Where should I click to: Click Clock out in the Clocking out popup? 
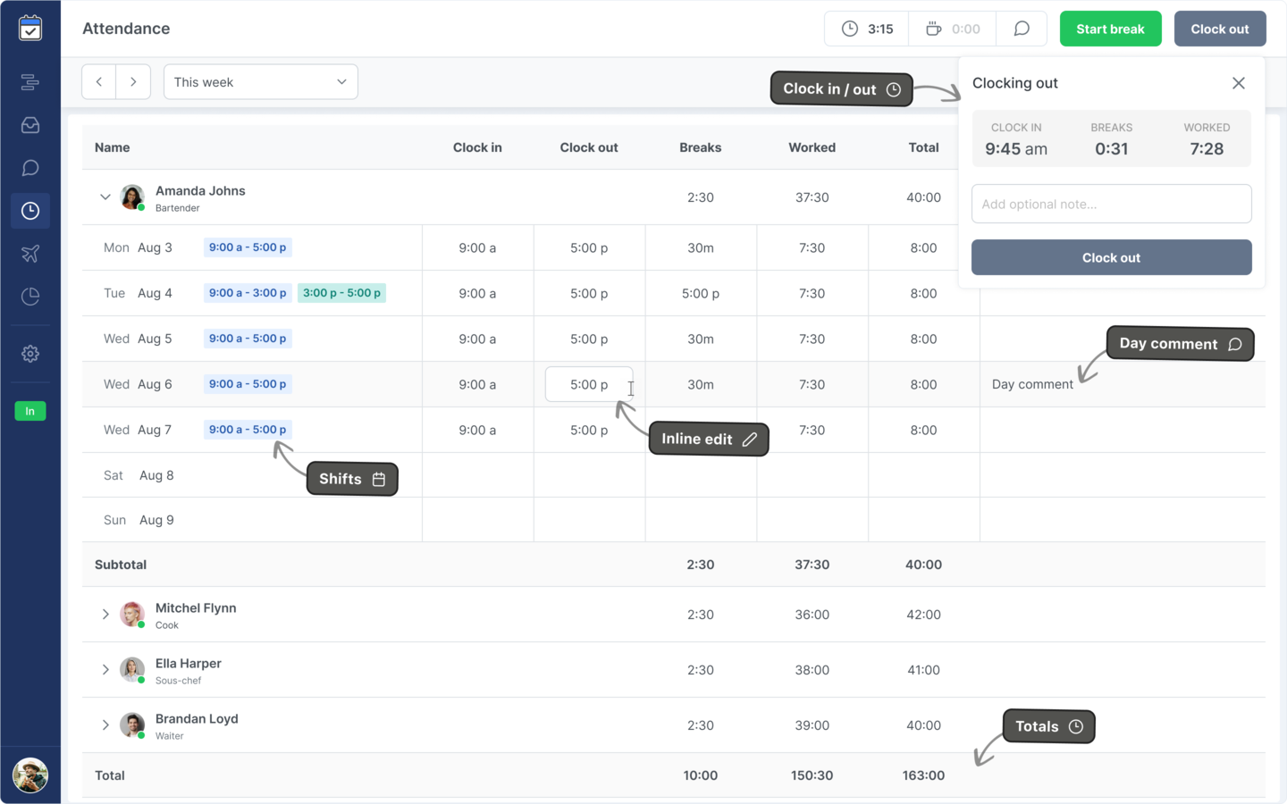coord(1111,257)
